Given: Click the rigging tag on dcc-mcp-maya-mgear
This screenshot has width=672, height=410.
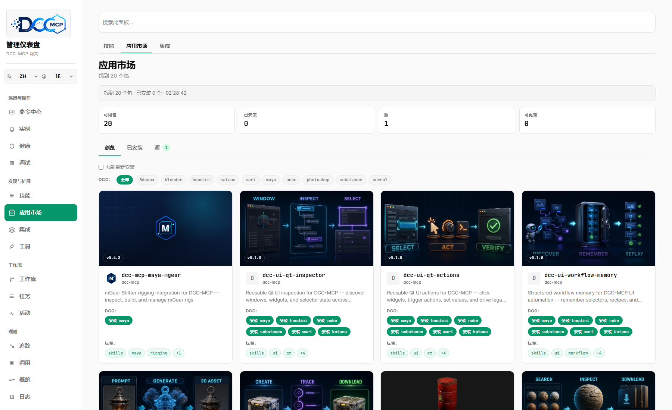Looking at the screenshot, I should coord(159,353).
